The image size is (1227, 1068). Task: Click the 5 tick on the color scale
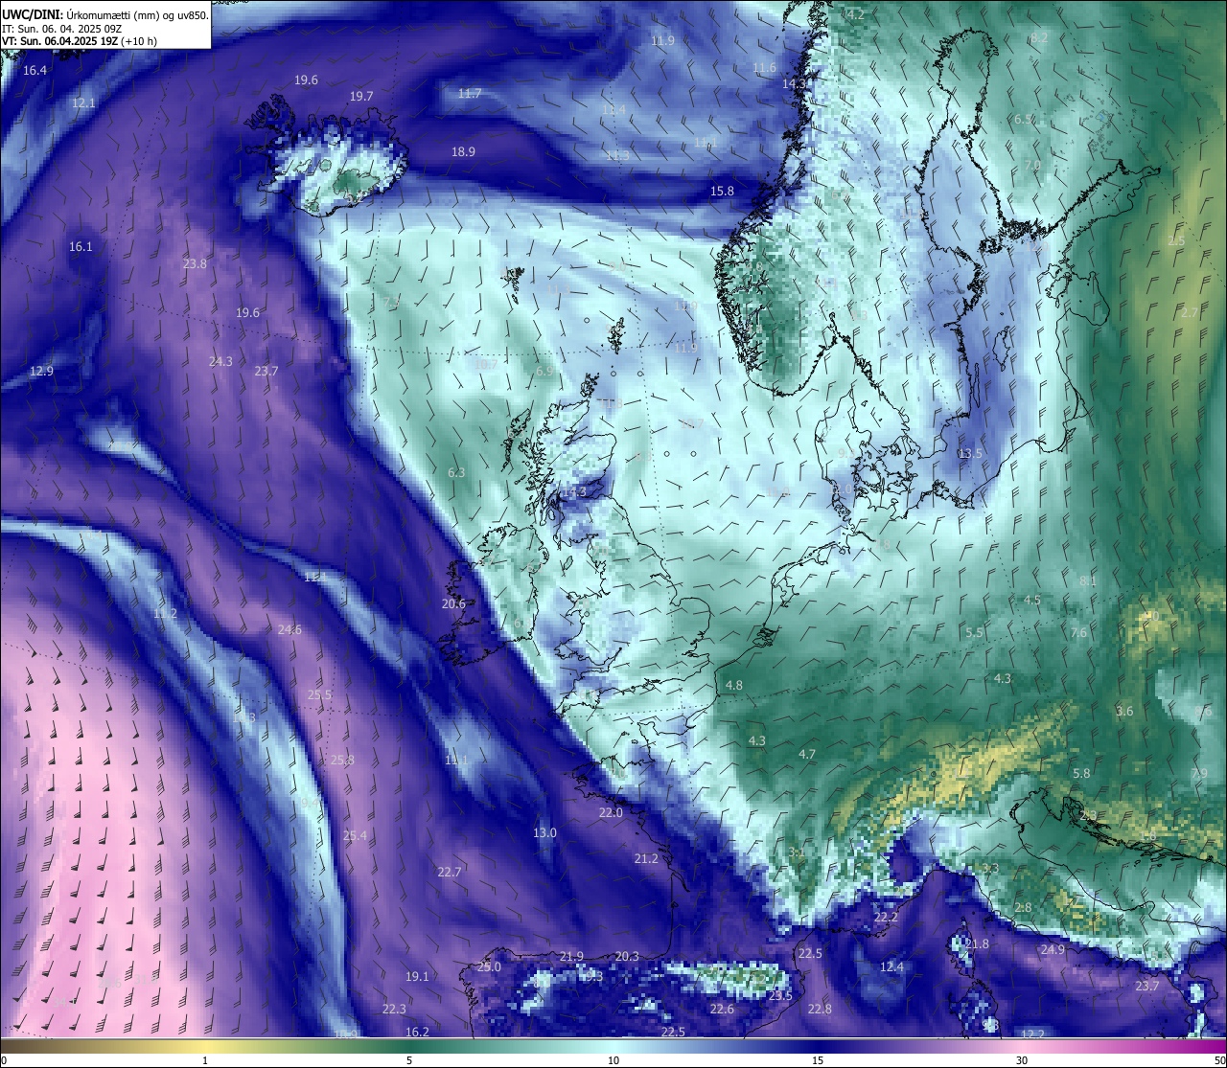click(x=409, y=1060)
